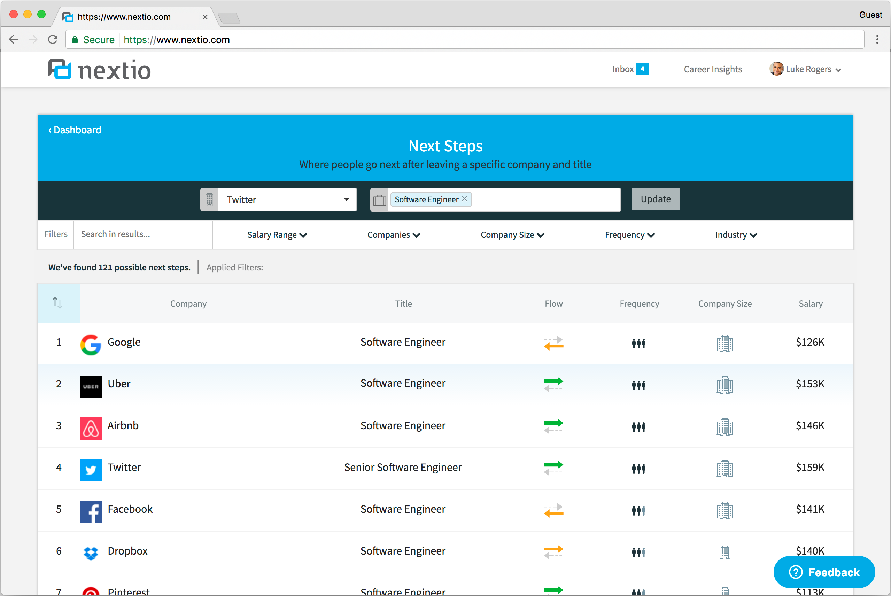The height and width of the screenshot is (596, 891).
Task: Click the Search in results field
Action: [x=142, y=234]
